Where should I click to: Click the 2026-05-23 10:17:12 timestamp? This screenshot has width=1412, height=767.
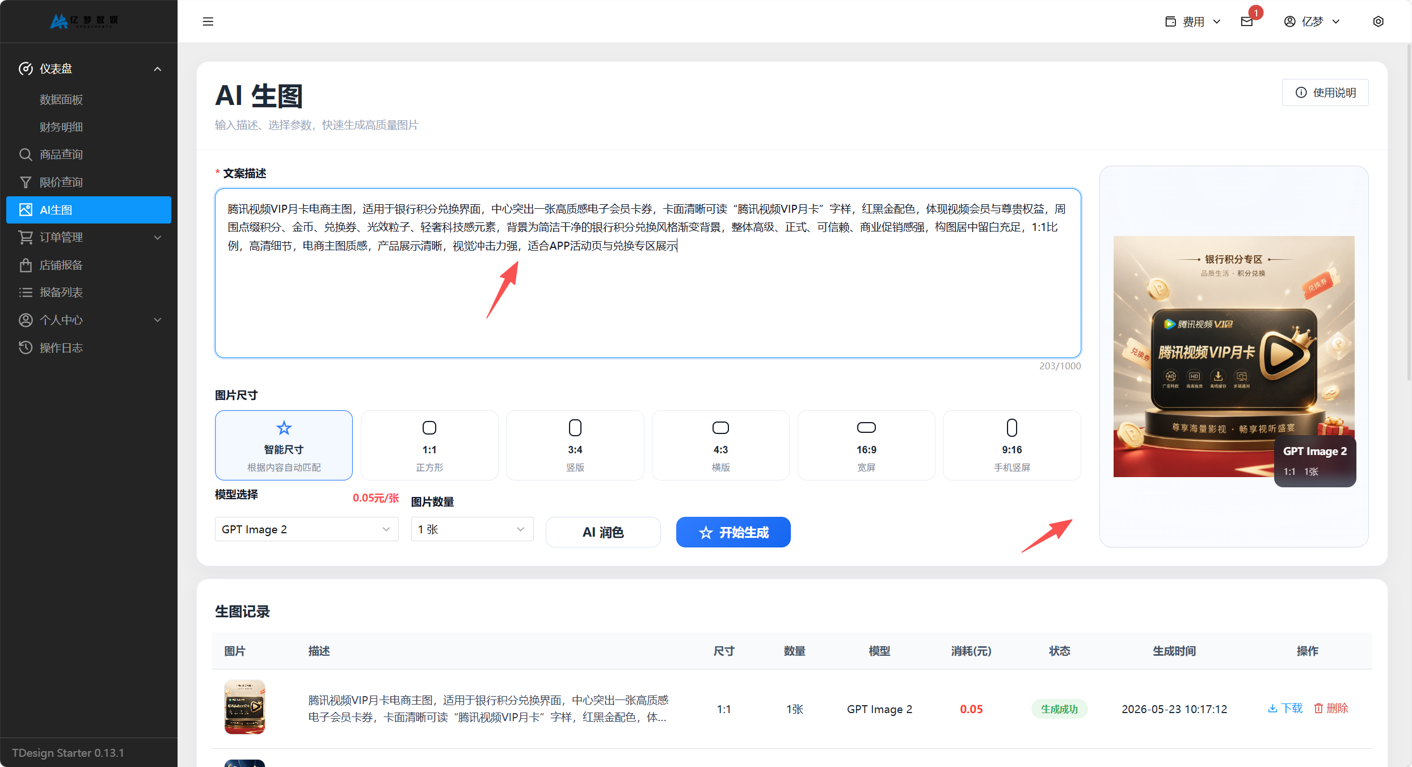1174,709
